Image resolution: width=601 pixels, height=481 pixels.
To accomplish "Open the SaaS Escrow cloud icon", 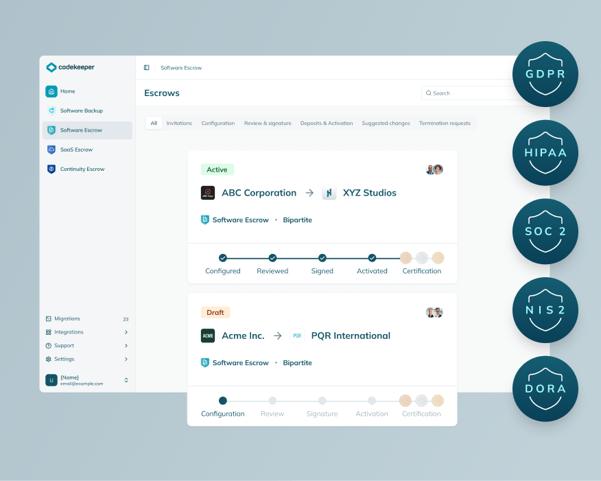I will (51, 150).
